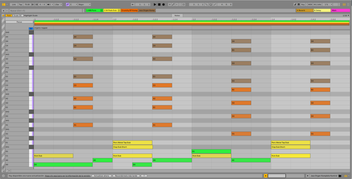This screenshot has height=179, width=352.
Task: Click Recordármelo más tarde button
Action: [x=126, y=176]
